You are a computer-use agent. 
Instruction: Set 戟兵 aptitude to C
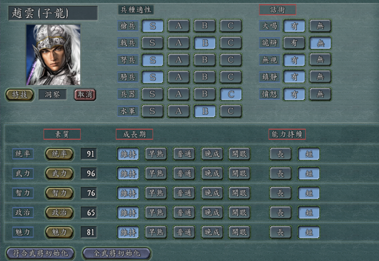(231, 43)
